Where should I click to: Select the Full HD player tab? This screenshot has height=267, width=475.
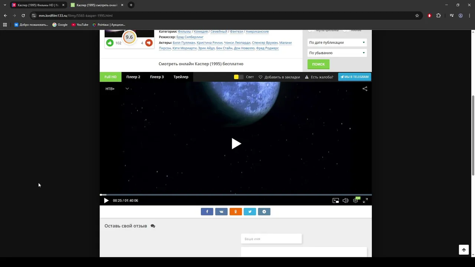(111, 77)
